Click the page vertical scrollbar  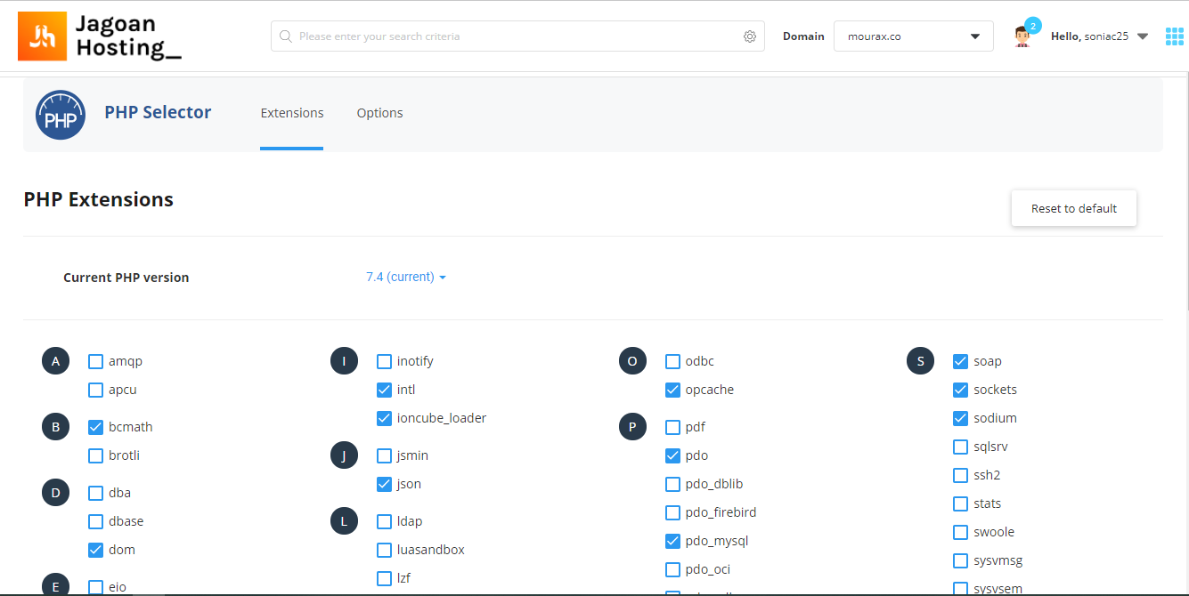point(1185,191)
